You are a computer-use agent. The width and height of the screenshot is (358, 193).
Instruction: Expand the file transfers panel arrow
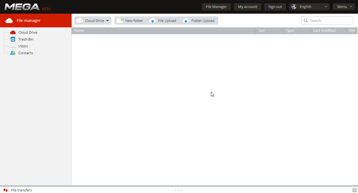click(x=354, y=190)
